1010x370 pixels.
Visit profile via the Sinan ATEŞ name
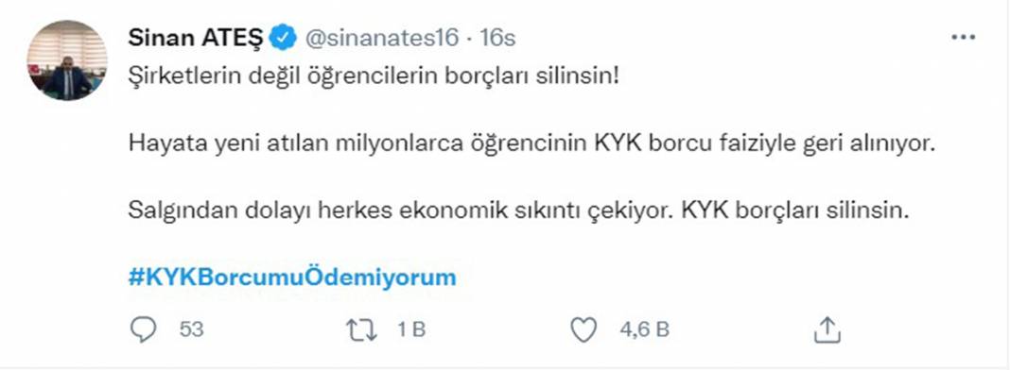[x=197, y=38]
